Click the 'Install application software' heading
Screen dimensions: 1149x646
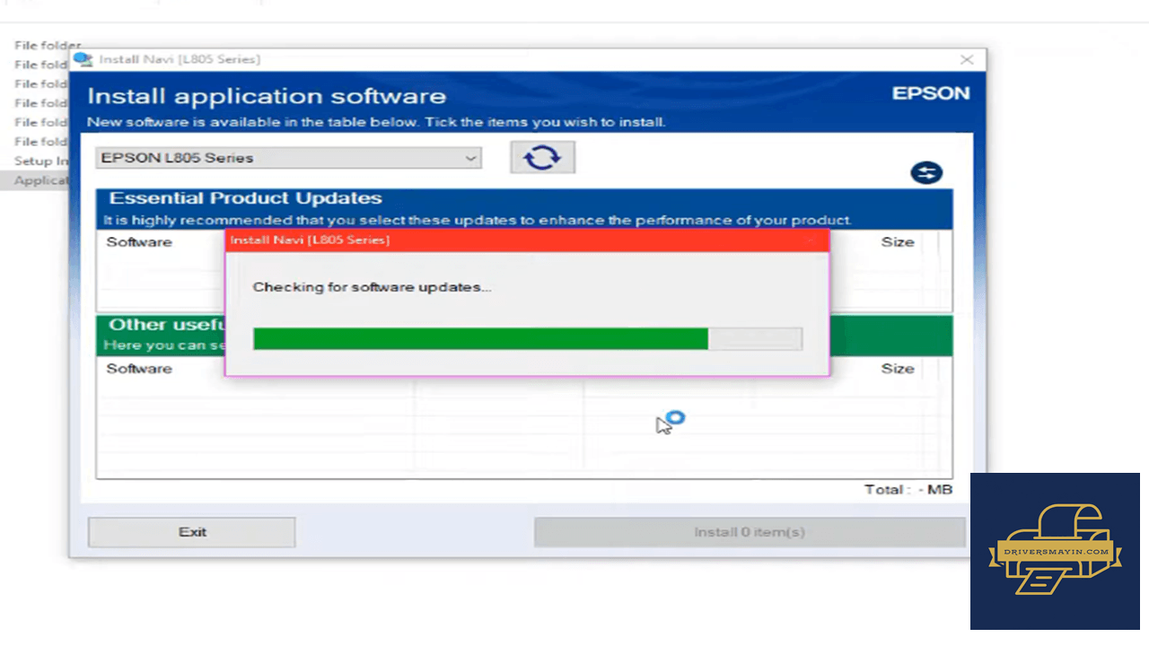(x=267, y=96)
